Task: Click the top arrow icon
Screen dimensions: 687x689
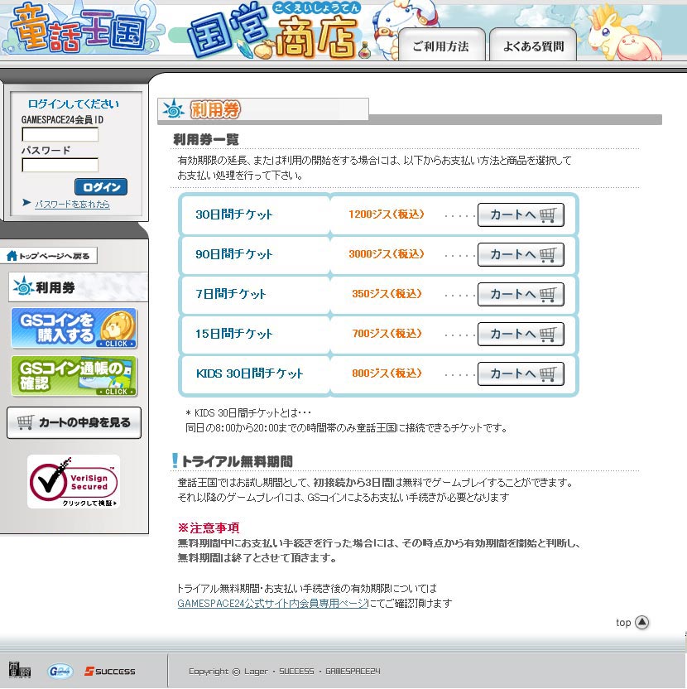Action: (x=641, y=622)
